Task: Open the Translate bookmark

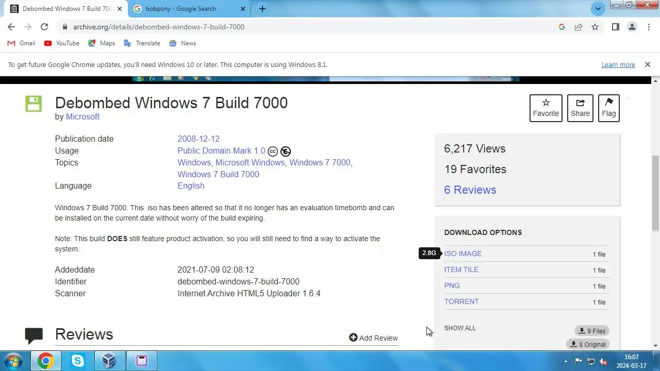Action: pos(142,43)
